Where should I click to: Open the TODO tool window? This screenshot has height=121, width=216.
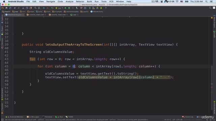tap(70, 117)
